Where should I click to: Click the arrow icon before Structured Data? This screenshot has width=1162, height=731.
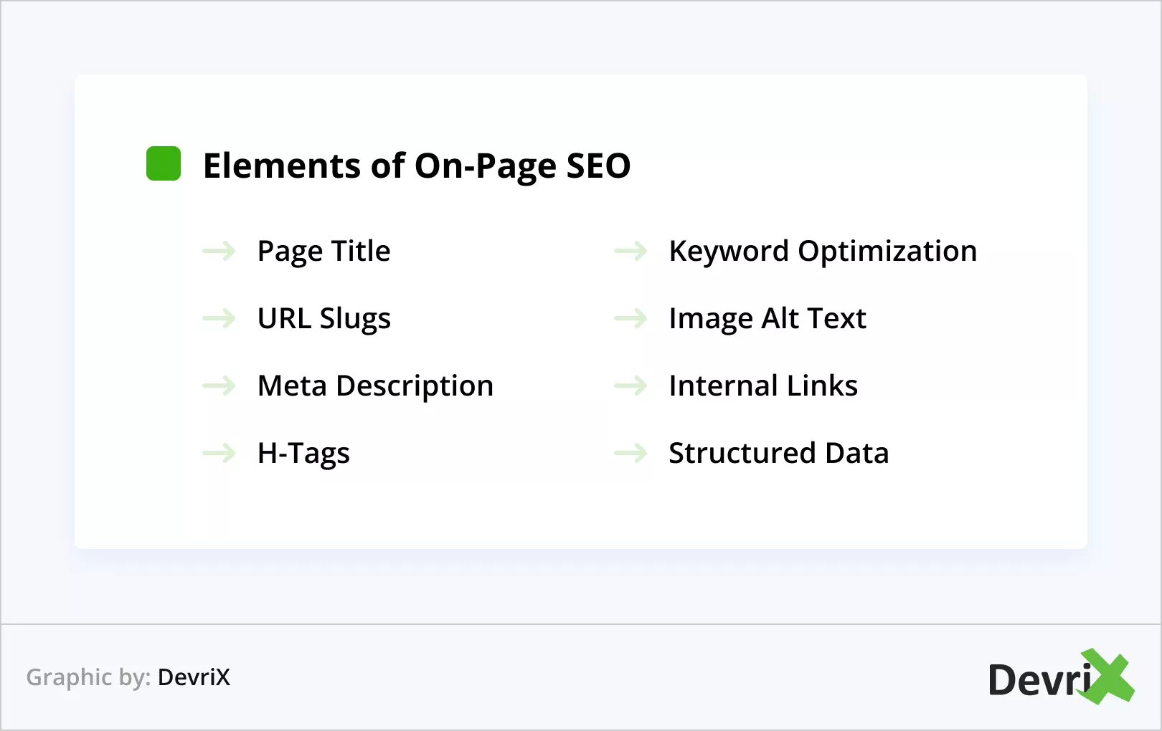click(630, 453)
